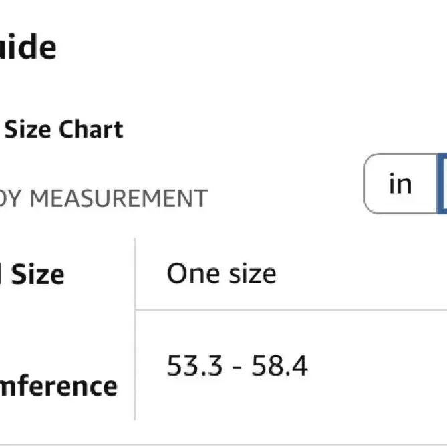Click the word "Chart" in the subheading
Viewport: 447px width, 447px height.
[x=92, y=130]
